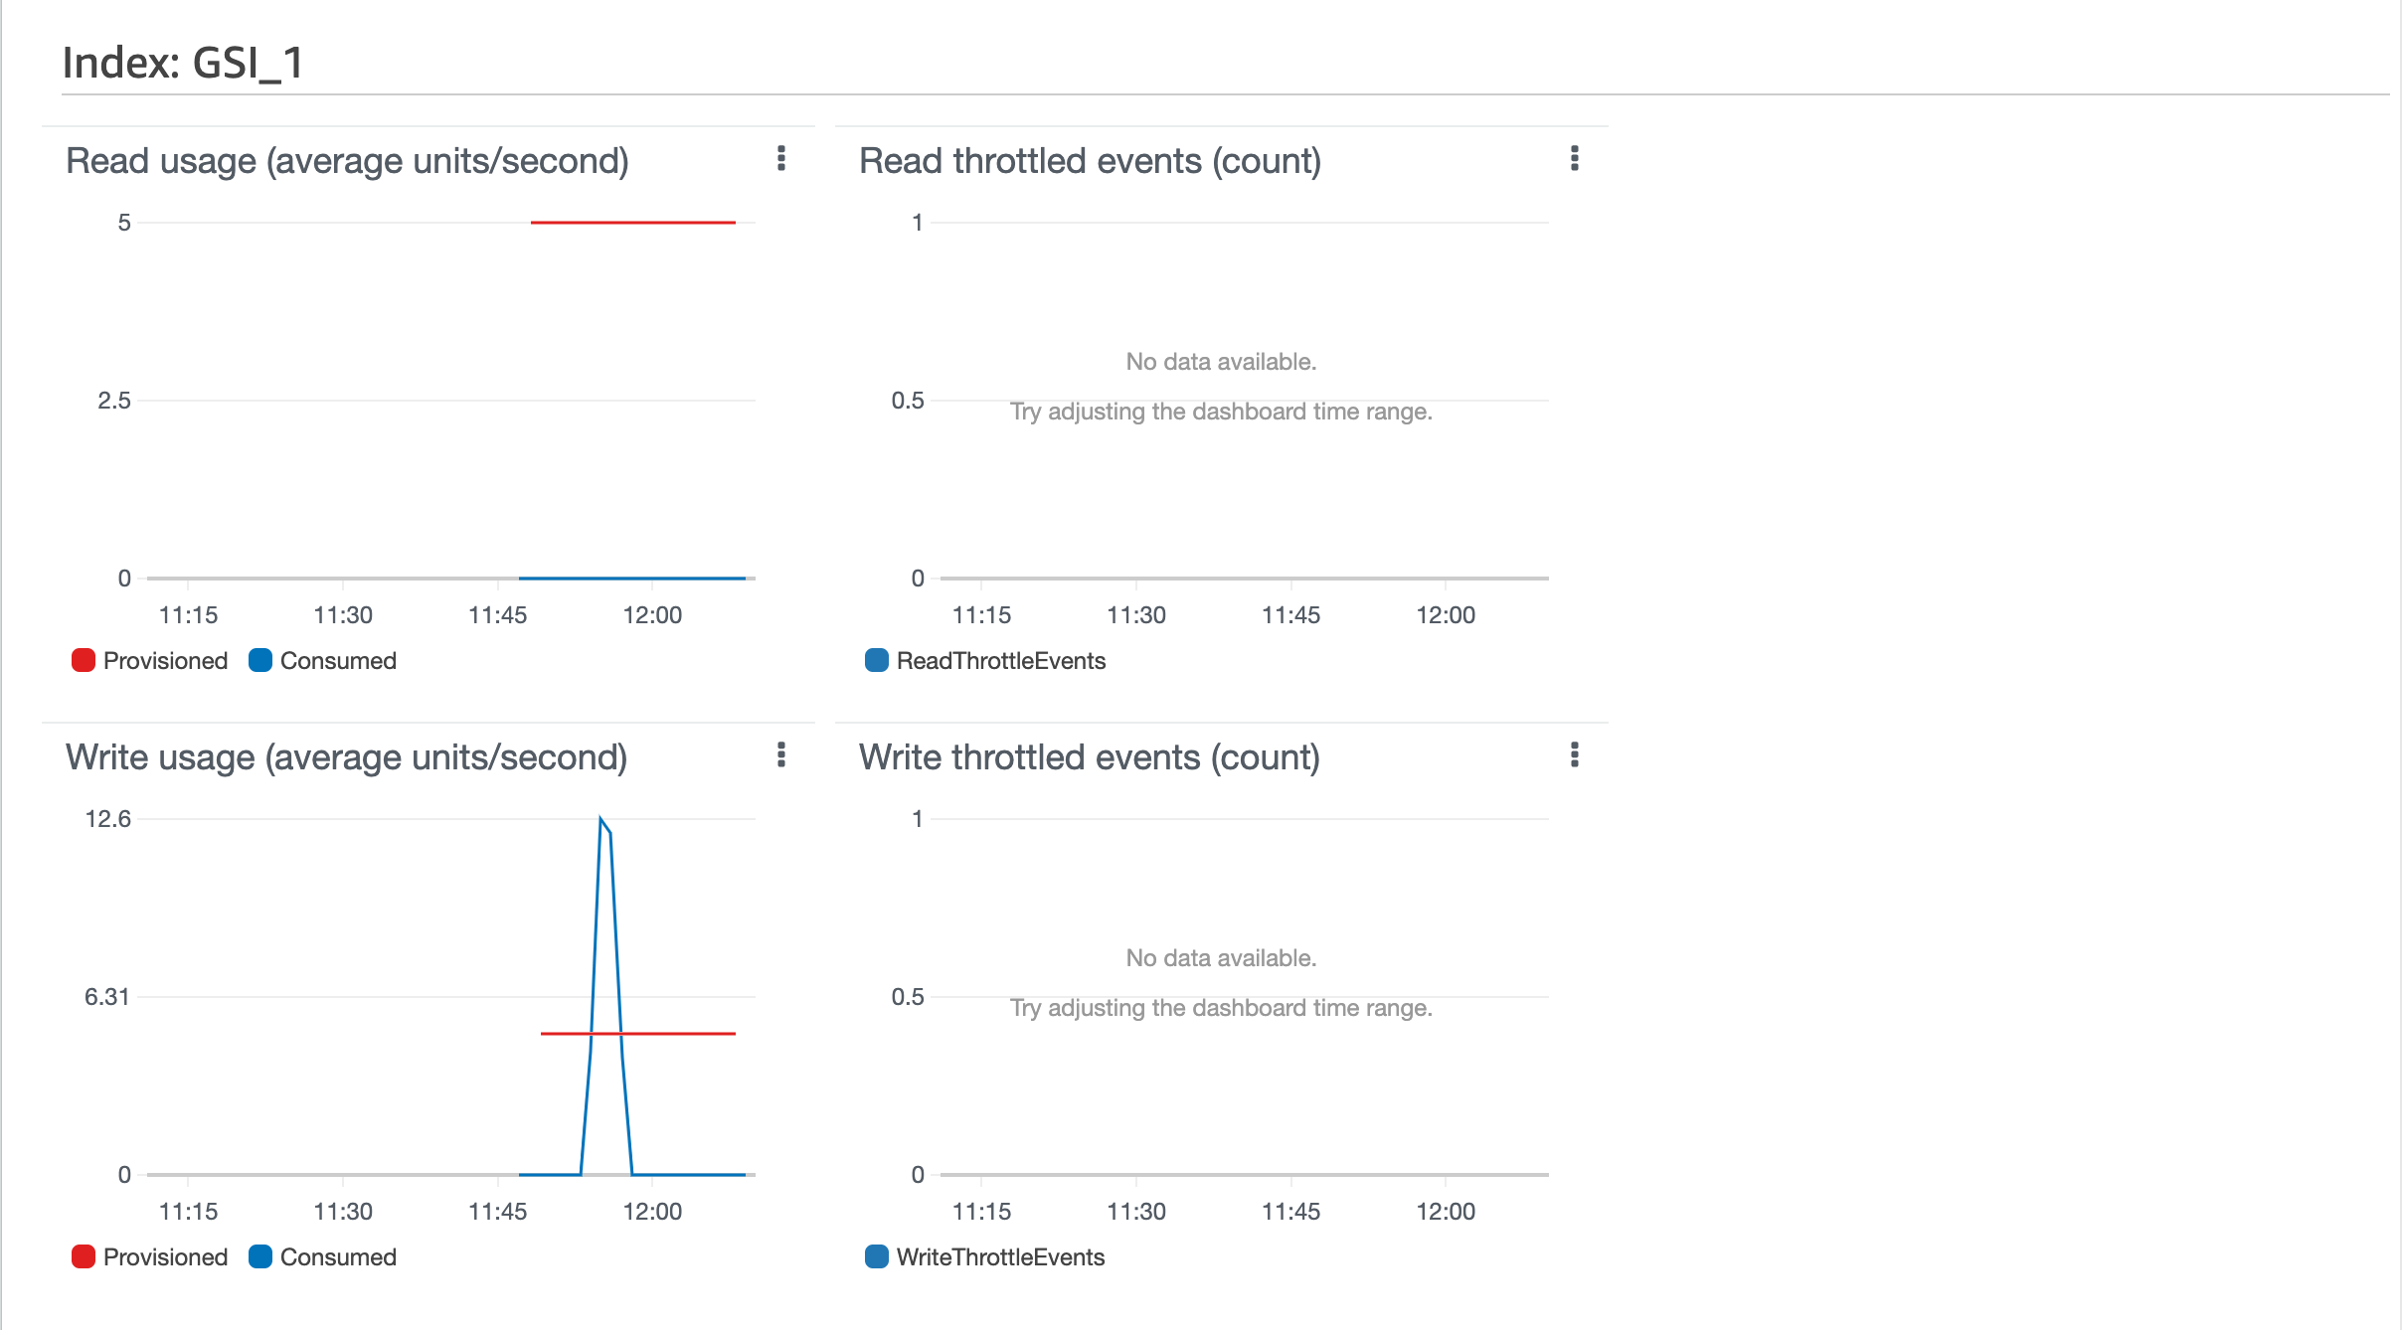
Task: Toggle Provisioned legend in Read usage chart
Action: tap(150, 661)
